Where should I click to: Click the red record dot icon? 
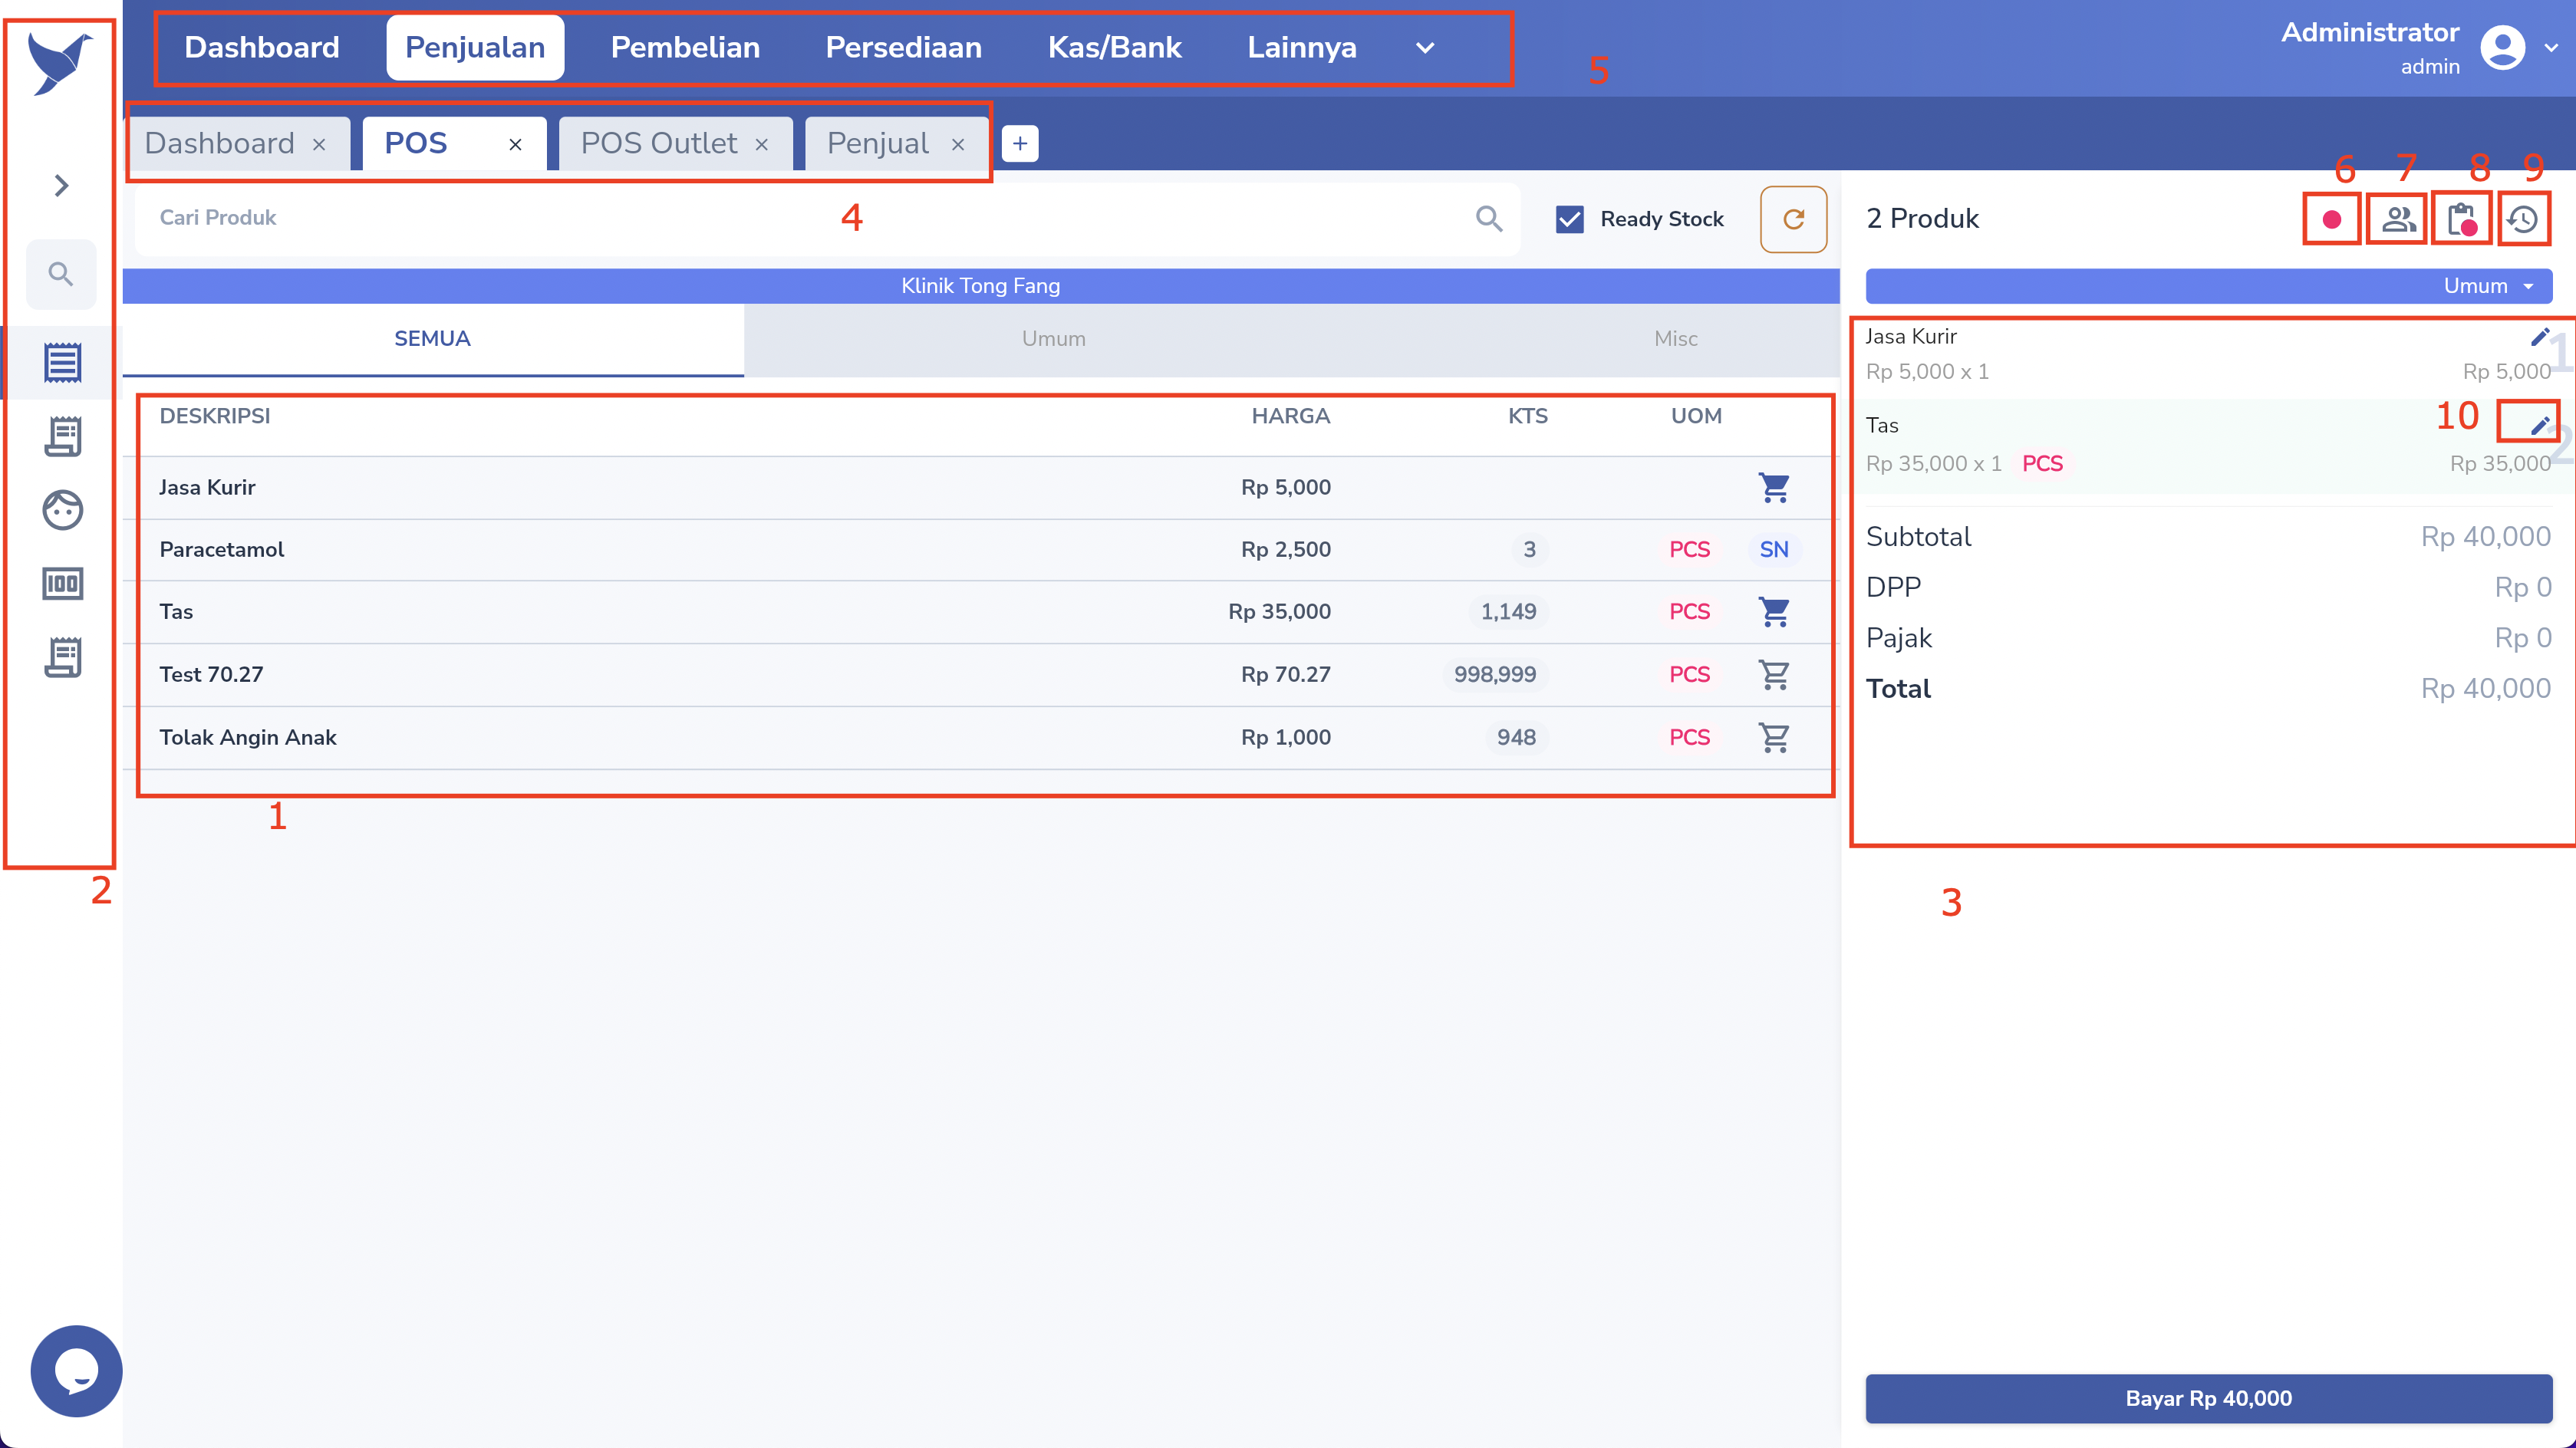(2331, 219)
